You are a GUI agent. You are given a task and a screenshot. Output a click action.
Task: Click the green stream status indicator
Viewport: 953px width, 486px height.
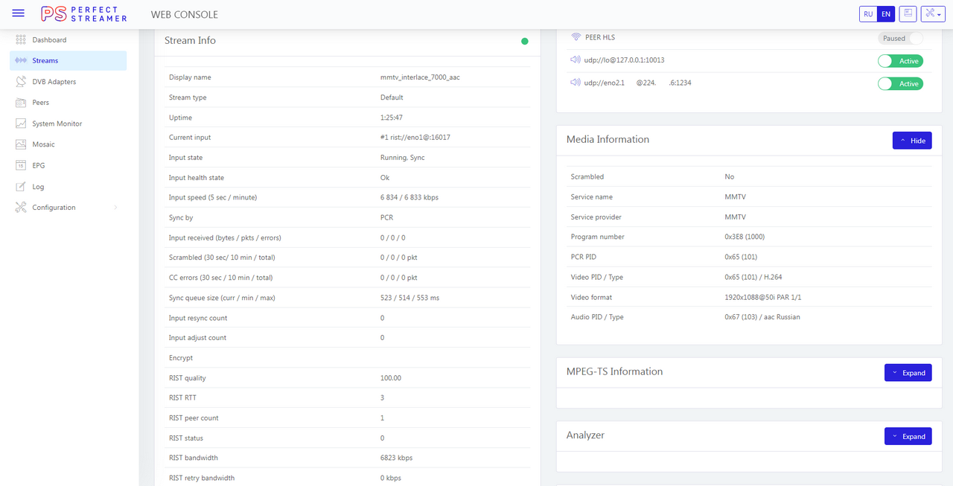coord(525,41)
